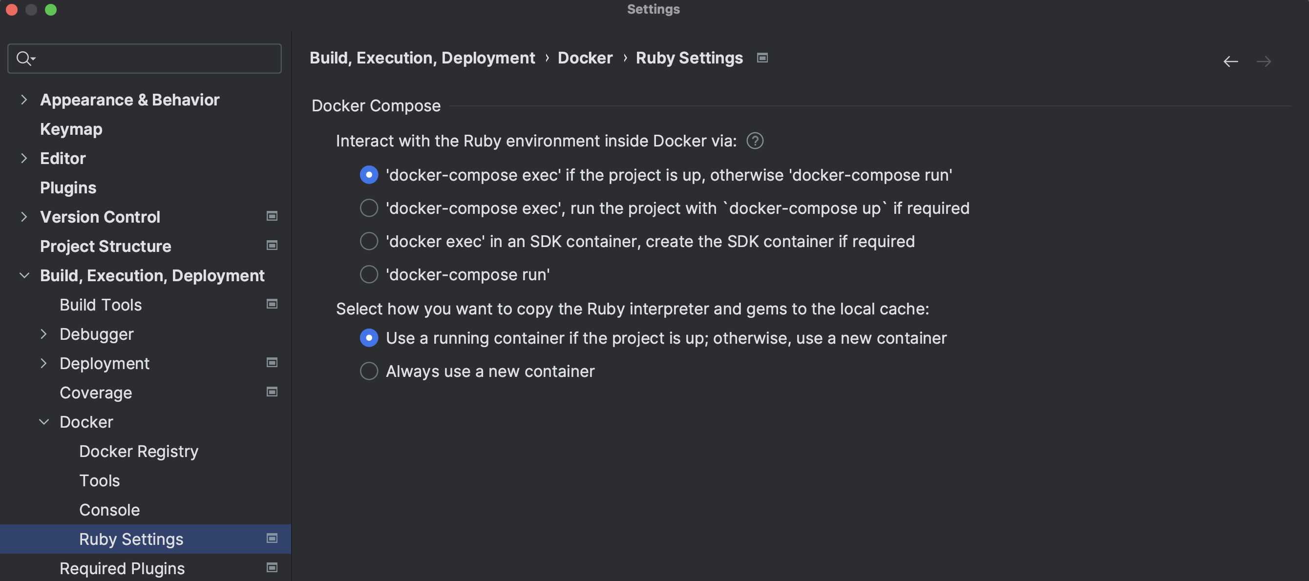Select 'docker exec' in SDK container option

point(369,241)
